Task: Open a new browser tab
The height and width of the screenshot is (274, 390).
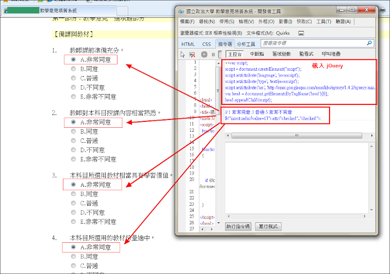Action: 122,11
